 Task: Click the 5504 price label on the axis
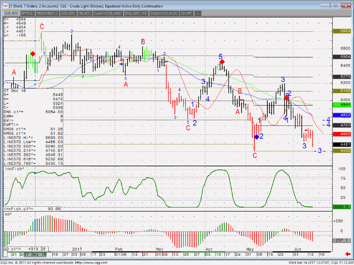click(342, 57)
